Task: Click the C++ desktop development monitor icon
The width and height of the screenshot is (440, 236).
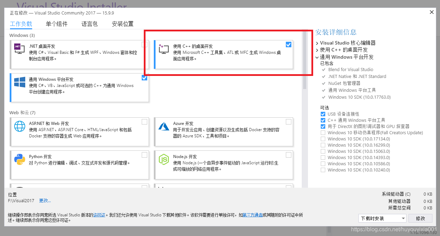Action: 163,49
